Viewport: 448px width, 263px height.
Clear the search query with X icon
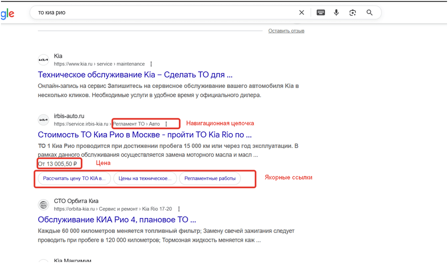coord(301,12)
